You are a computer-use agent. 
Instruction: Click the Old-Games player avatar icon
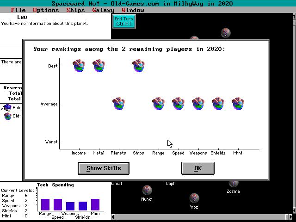[x=8, y=116]
